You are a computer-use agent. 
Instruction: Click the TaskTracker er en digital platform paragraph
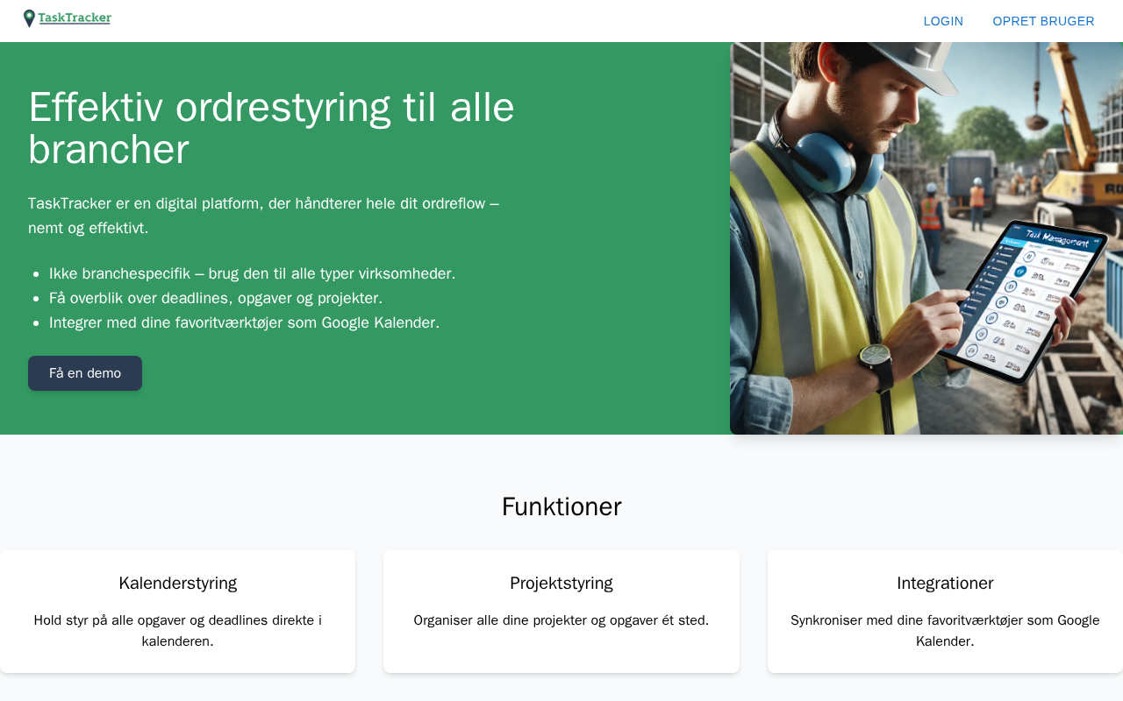(x=263, y=216)
